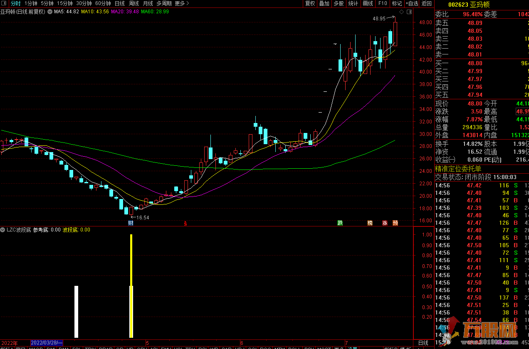Click the panel layout icon before 分时
The width and height of the screenshot is (529, 349).
(x=4, y=3)
